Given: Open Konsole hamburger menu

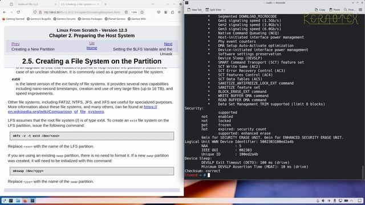Looking at the screenshot, I should tap(360, 10).
